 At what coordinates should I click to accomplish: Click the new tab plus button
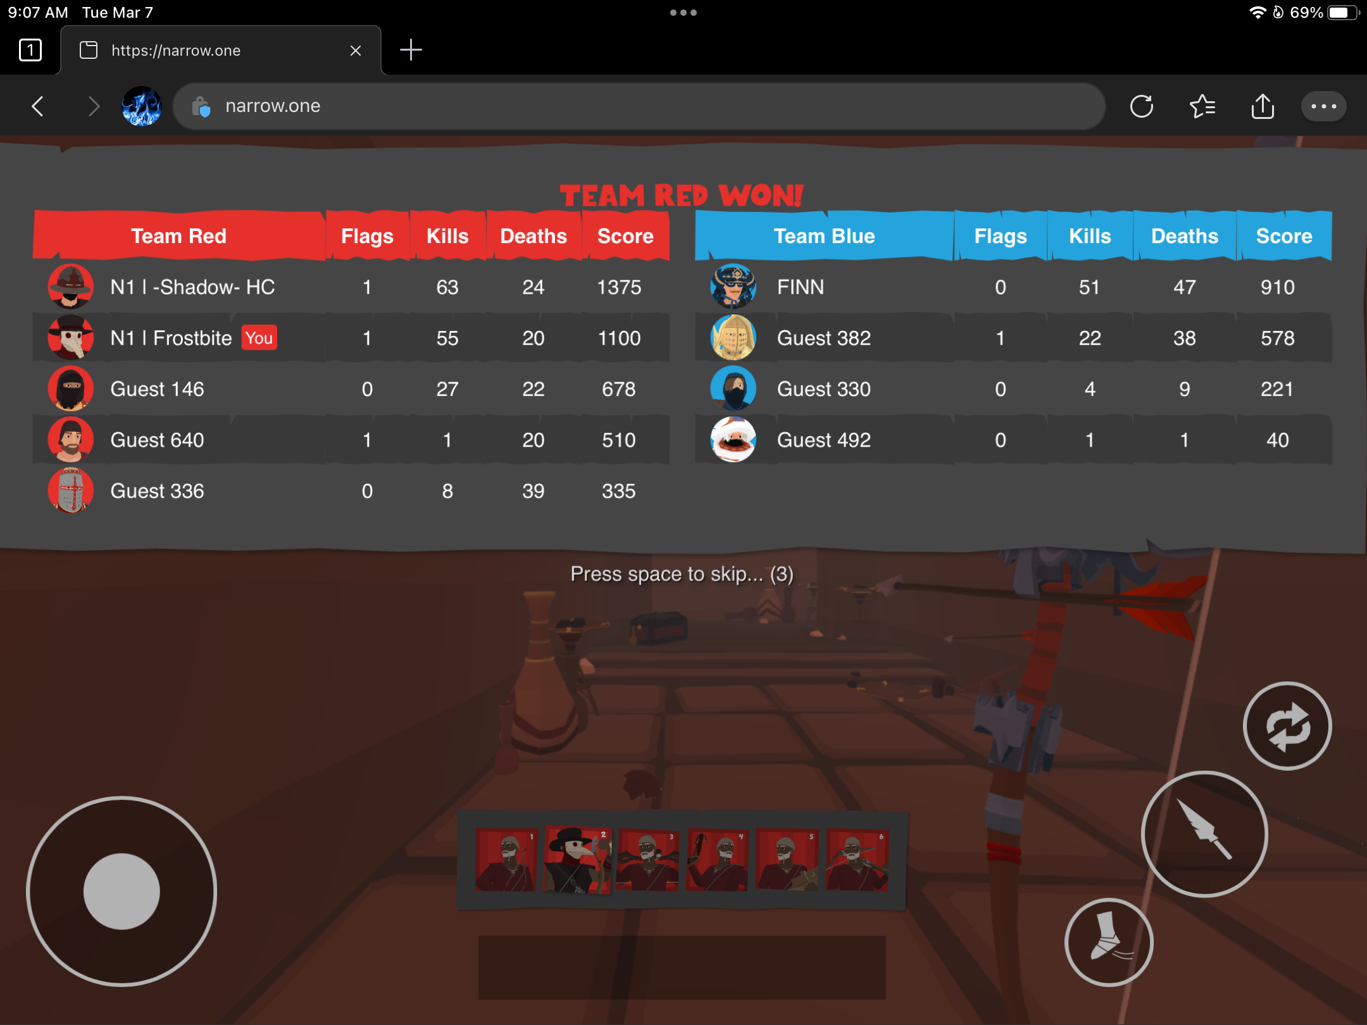coord(411,49)
